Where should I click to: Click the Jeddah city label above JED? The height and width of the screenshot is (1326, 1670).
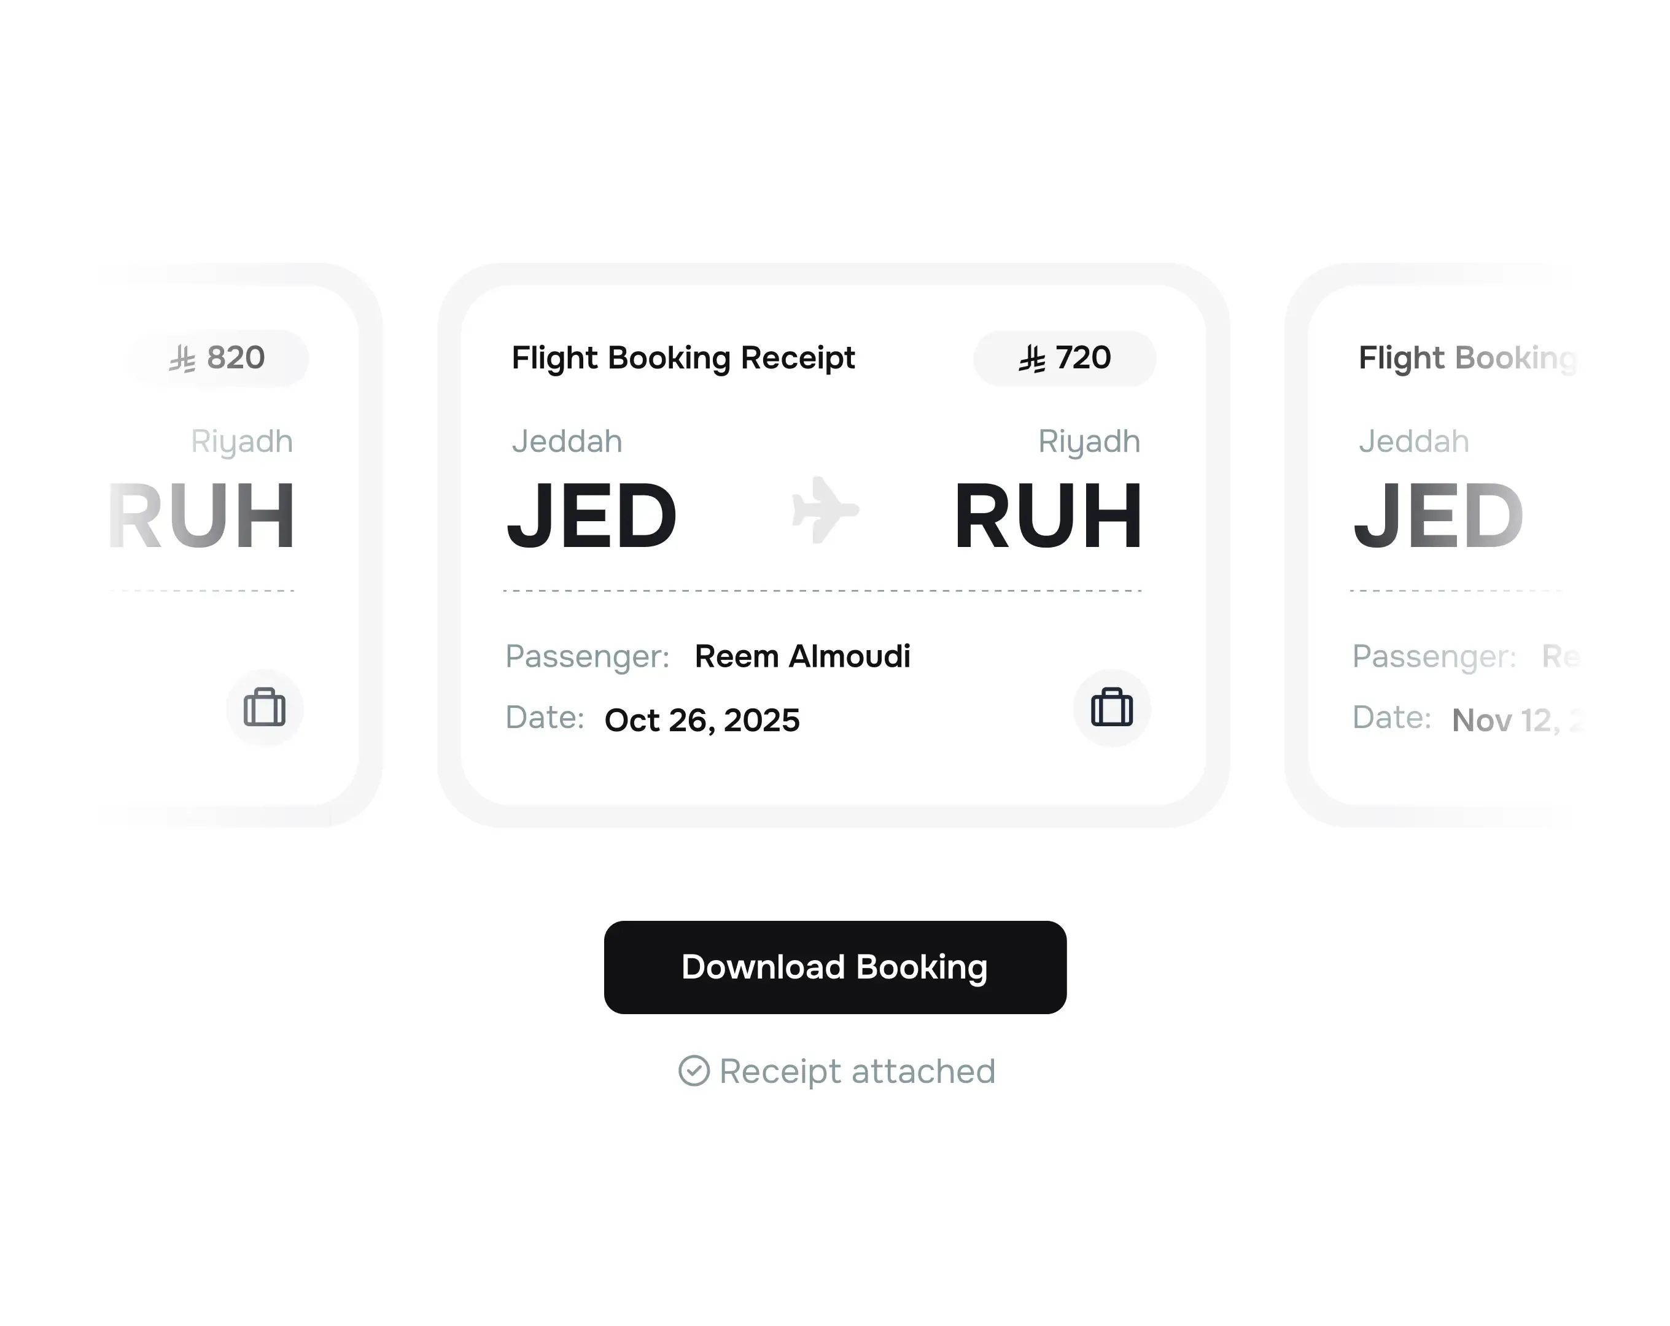pyautogui.click(x=567, y=440)
